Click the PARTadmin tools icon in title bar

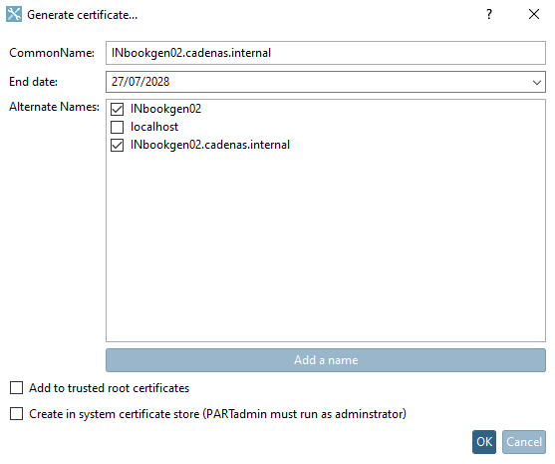click(14, 14)
